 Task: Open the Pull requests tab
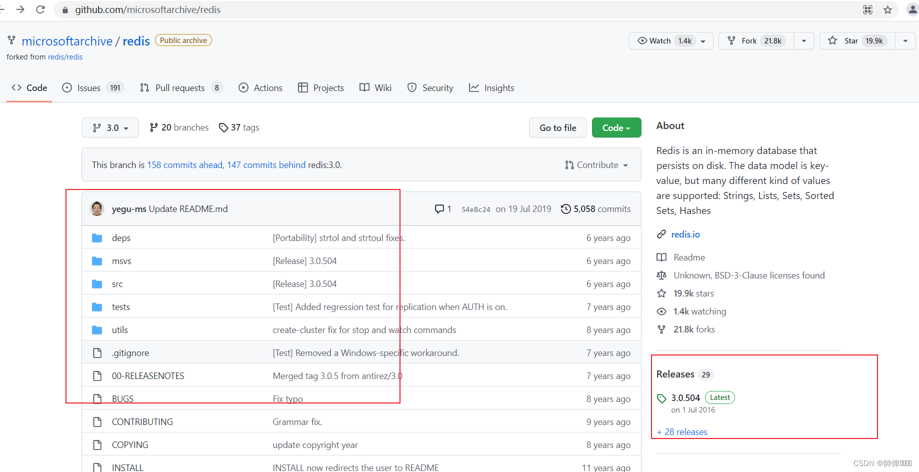[180, 87]
